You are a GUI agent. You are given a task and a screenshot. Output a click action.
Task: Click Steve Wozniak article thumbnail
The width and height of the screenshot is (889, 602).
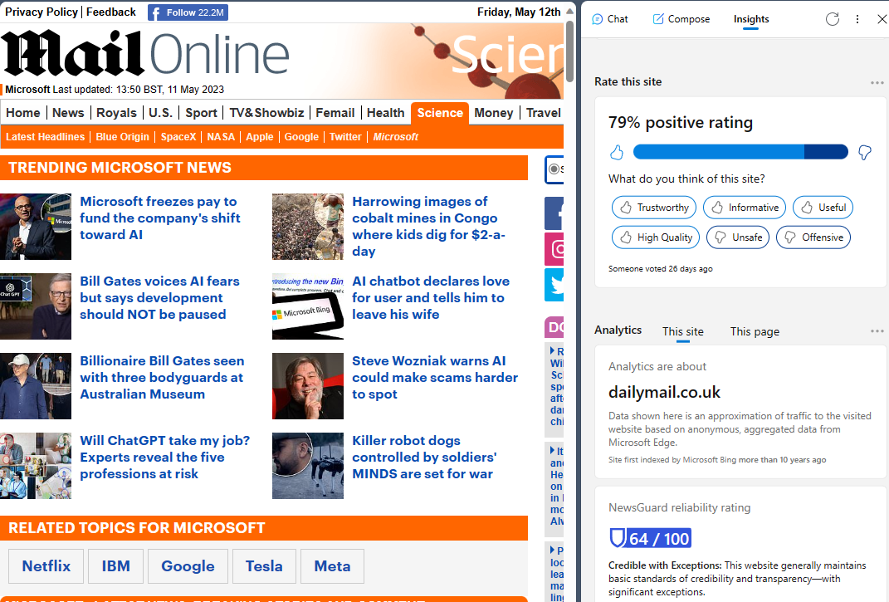(308, 386)
